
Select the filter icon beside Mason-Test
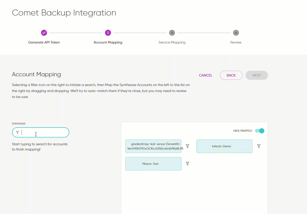click(187, 164)
